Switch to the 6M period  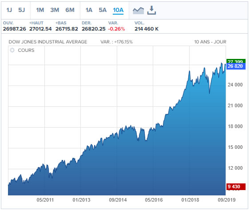click(70, 10)
